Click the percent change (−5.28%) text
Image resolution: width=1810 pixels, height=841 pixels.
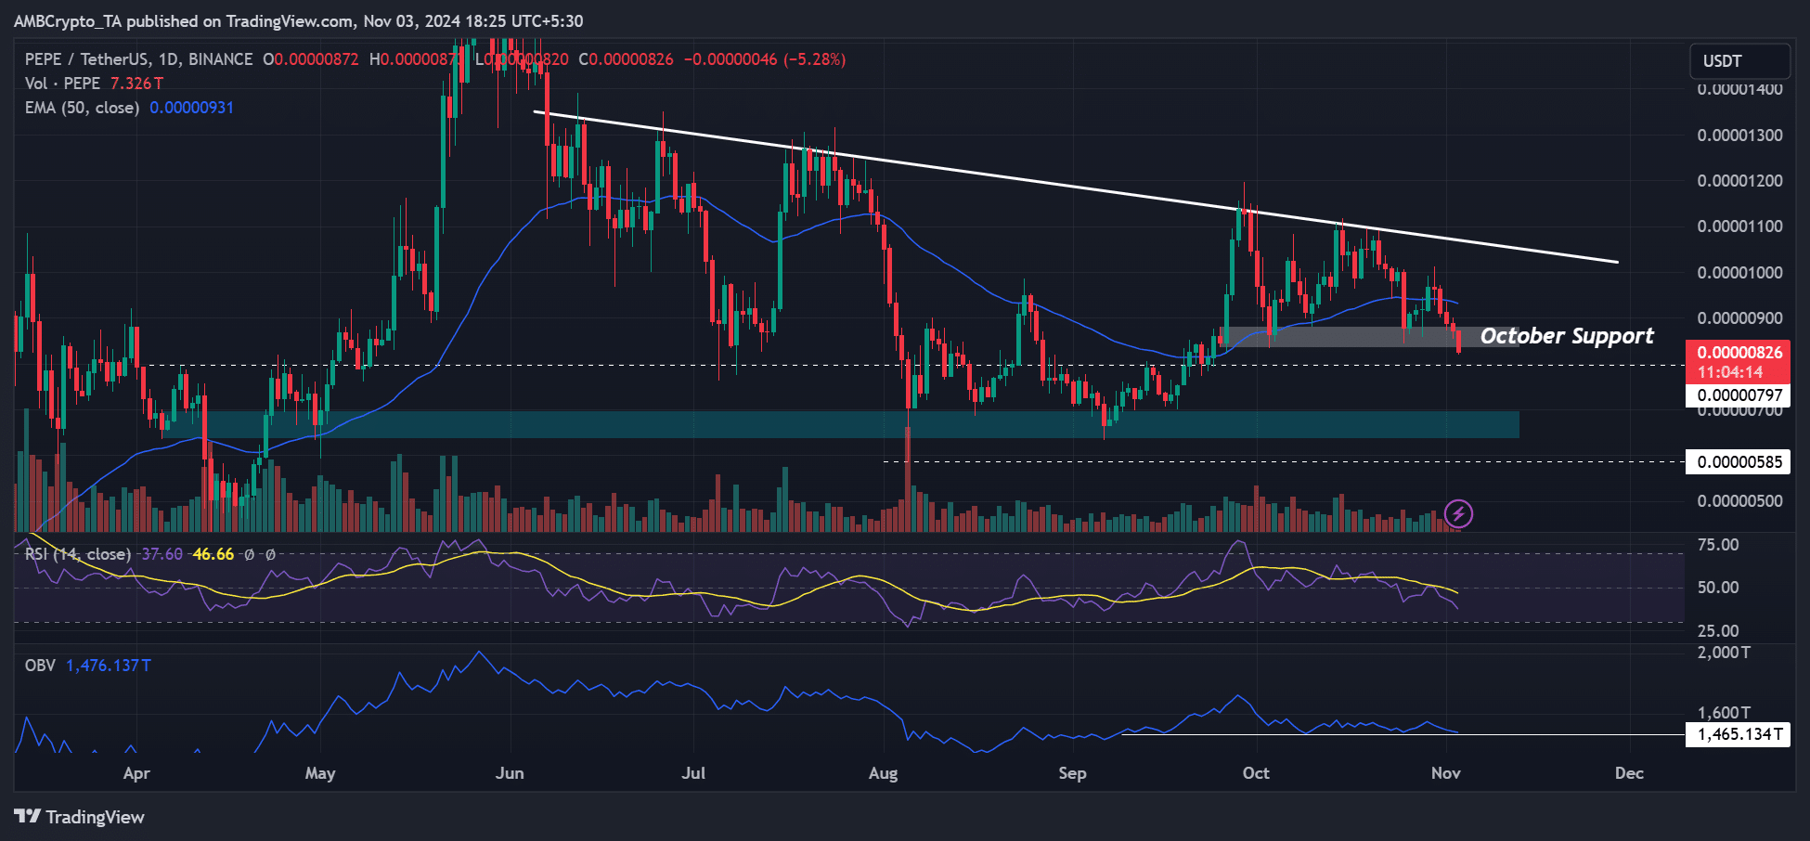pyautogui.click(x=815, y=59)
